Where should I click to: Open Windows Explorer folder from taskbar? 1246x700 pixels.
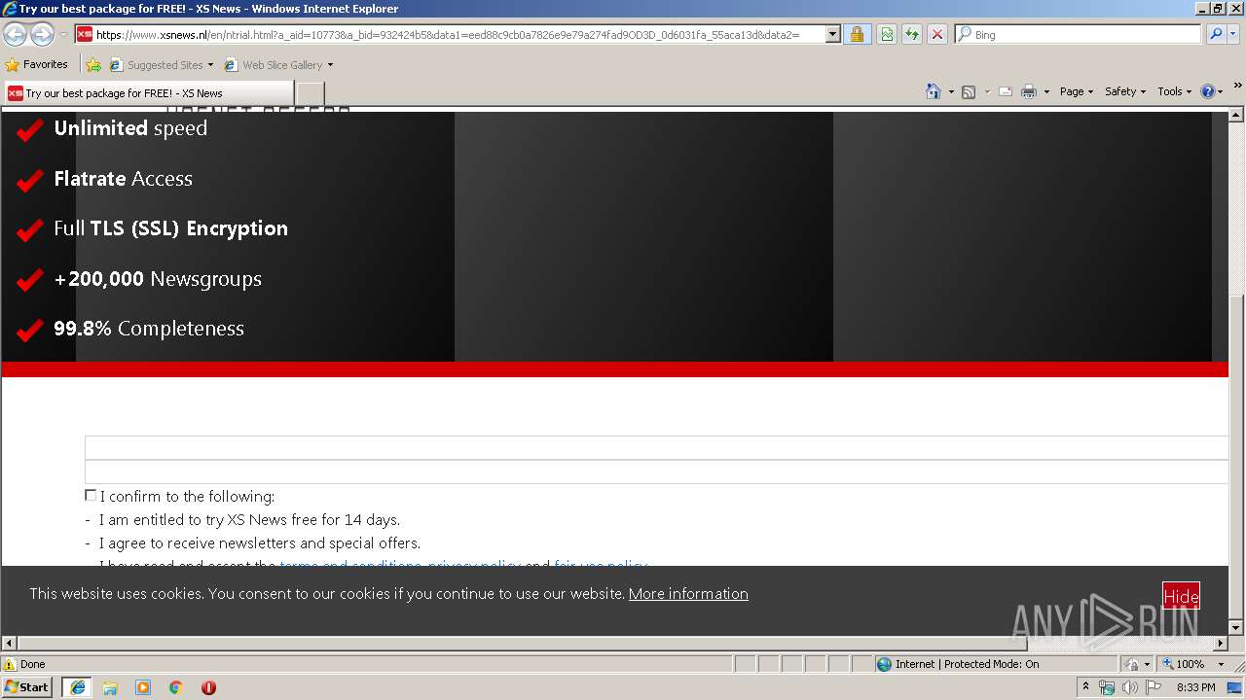point(110,687)
